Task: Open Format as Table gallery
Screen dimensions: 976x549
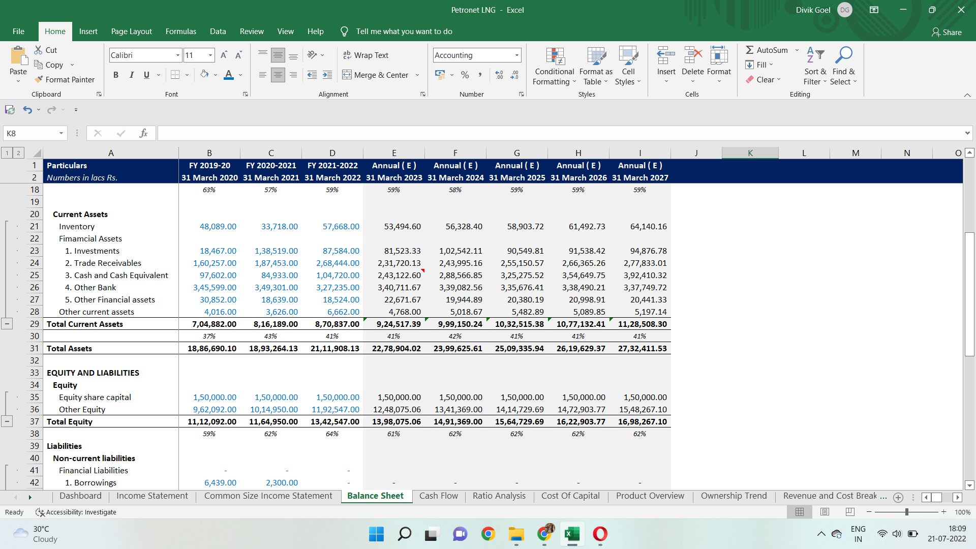Action: coord(596,66)
